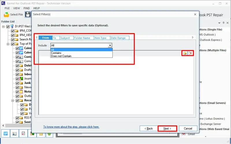Select the From filter tab
Image resolution: width=231 pixels, height=144 pixels.
click(46, 38)
